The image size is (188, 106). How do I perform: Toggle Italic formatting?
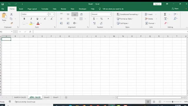tap(31, 19)
